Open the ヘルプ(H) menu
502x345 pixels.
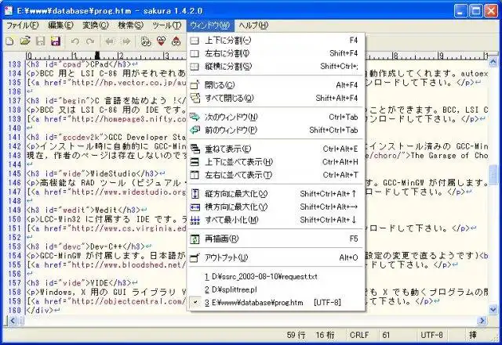253,25
